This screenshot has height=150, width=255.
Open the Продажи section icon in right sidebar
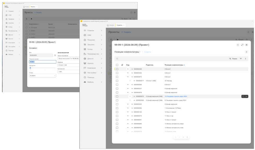[x=85, y=40]
